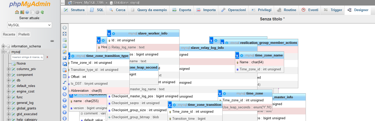
Task: Click the Create table icon in designer menu
Action: (x=65, y=76)
